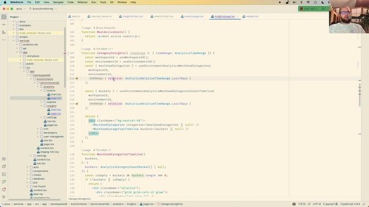Switch to the header.tsx editor tab
The image size is (369, 207).
[250, 17]
